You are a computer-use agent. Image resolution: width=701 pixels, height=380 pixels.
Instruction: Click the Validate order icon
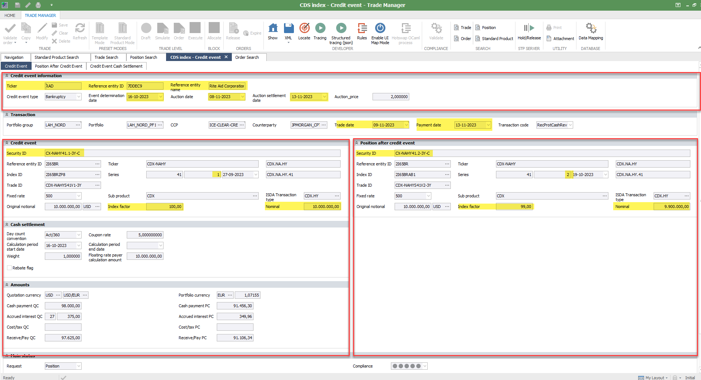(10, 29)
